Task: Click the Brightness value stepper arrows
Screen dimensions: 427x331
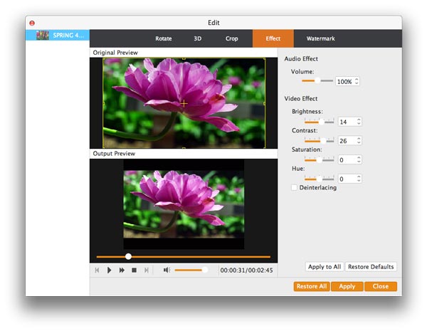Action: (x=359, y=122)
